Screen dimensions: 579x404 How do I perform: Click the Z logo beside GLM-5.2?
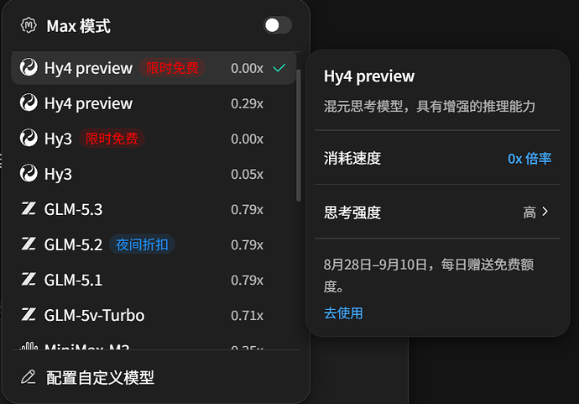(29, 244)
